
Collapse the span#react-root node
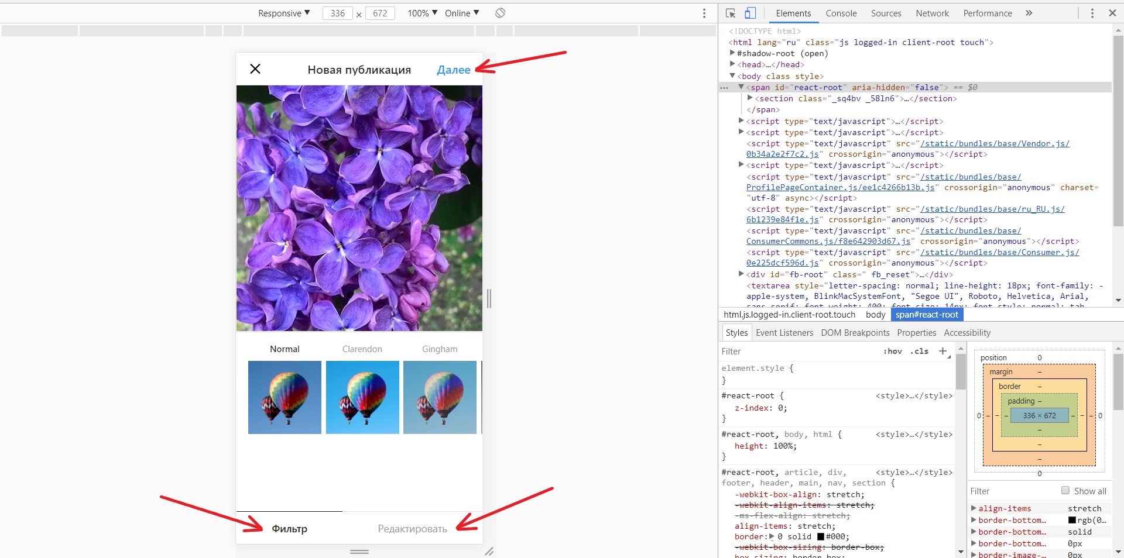741,87
